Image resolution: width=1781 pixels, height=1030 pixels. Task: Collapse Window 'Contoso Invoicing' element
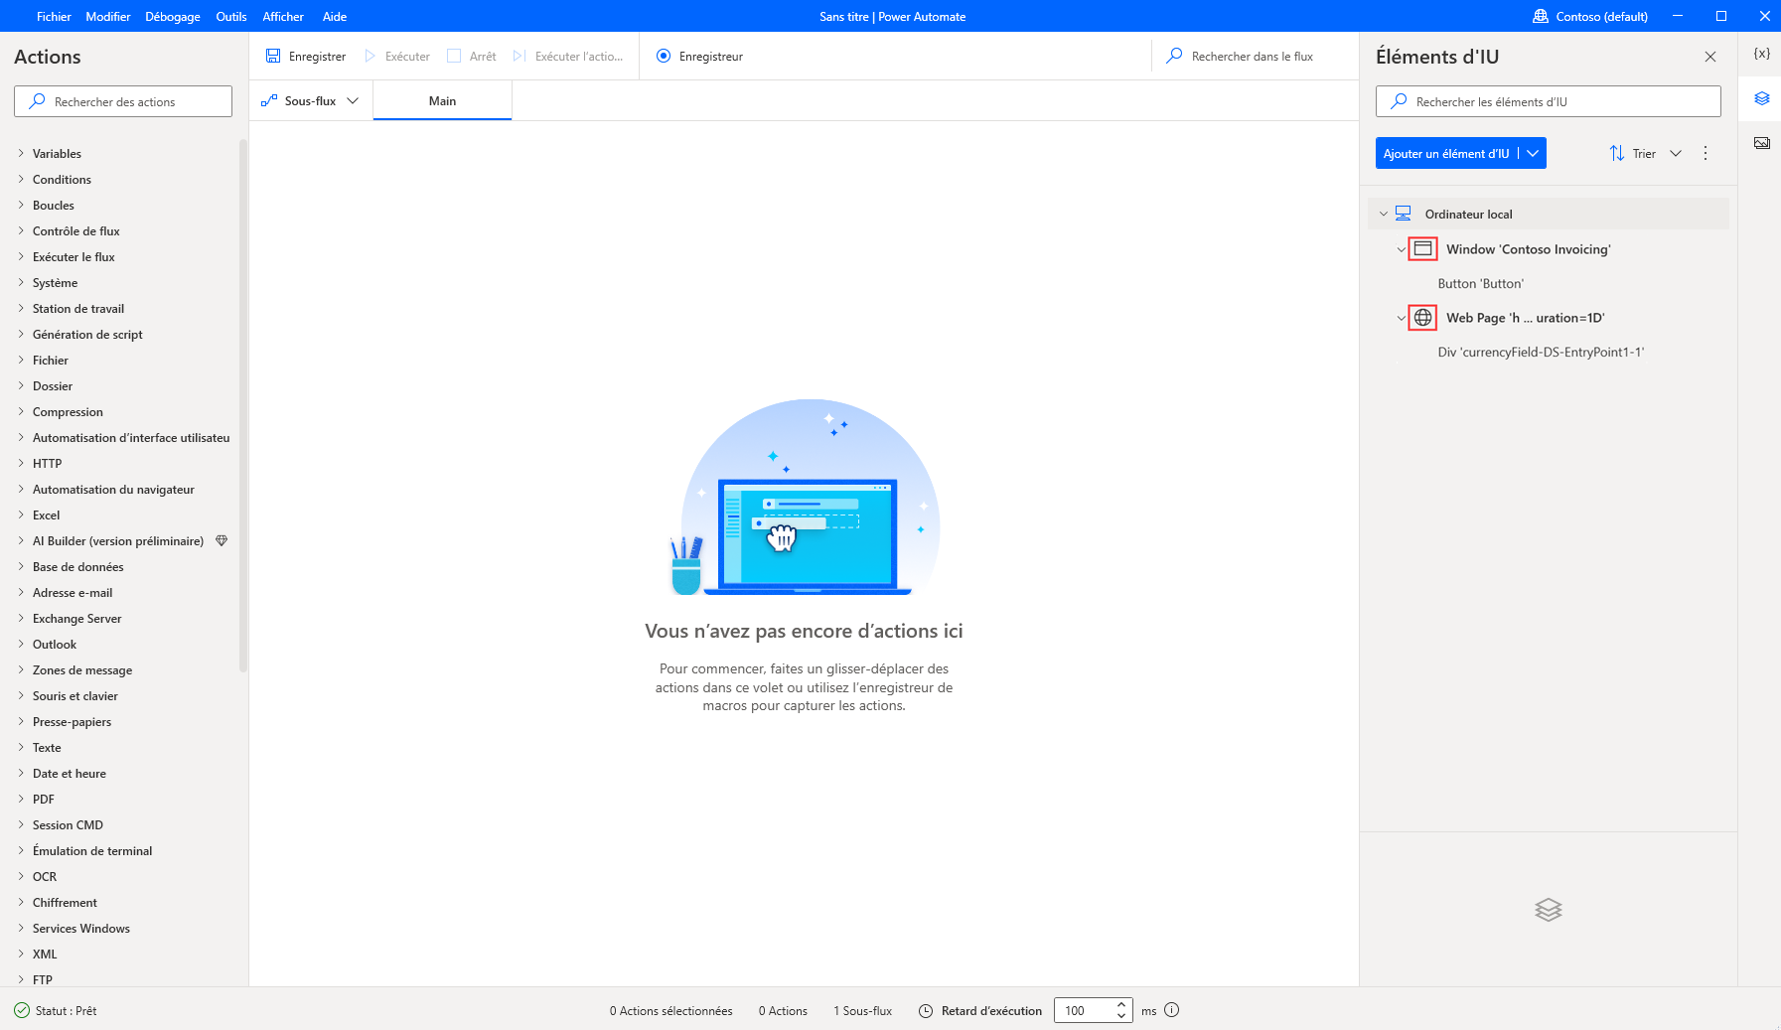1400,249
